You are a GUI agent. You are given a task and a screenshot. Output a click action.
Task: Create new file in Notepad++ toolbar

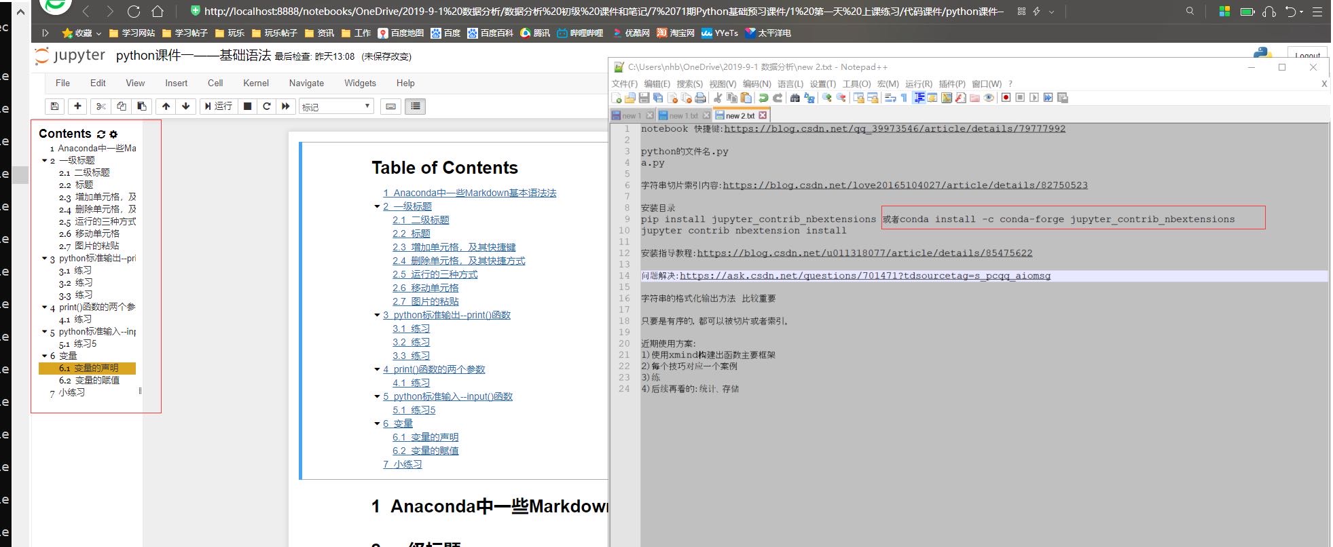617,98
